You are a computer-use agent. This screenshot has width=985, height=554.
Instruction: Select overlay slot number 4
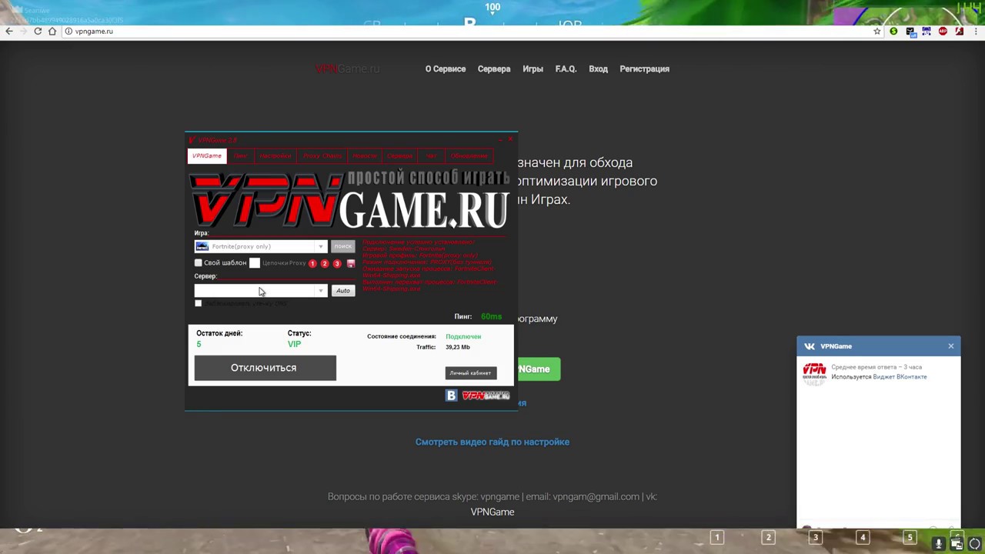point(863,537)
